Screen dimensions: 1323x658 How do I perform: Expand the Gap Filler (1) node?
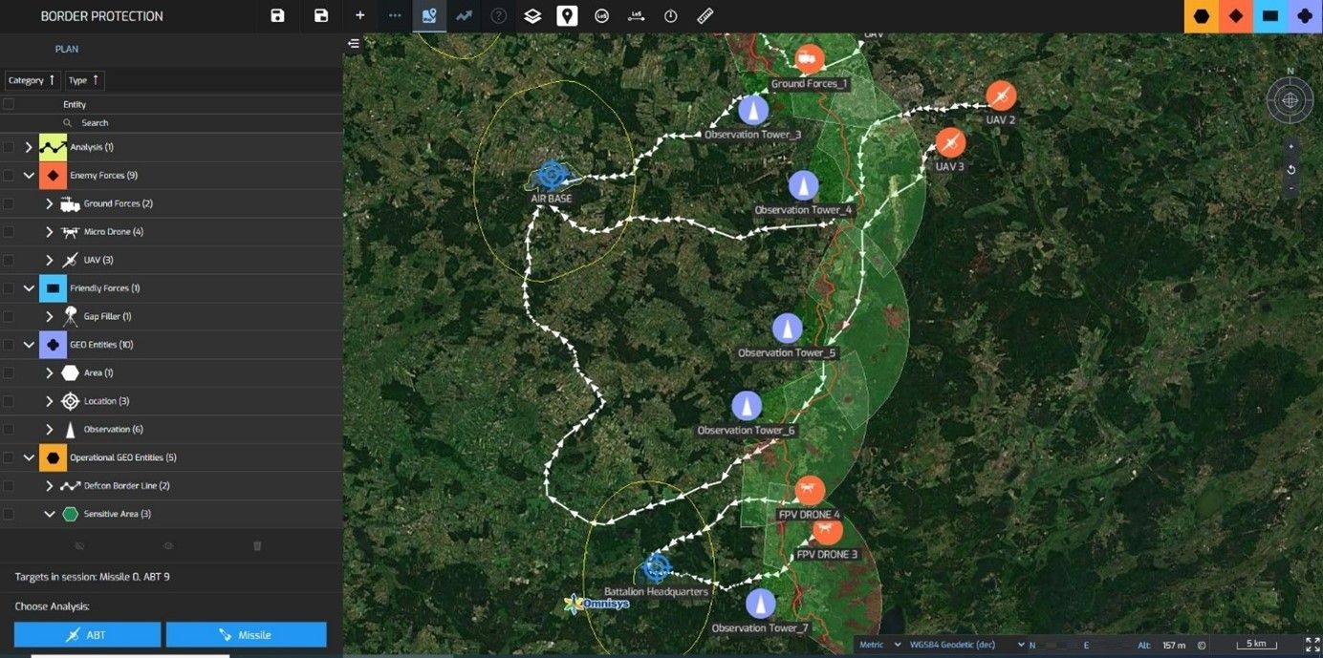pyautogui.click(x=50, y=316)
